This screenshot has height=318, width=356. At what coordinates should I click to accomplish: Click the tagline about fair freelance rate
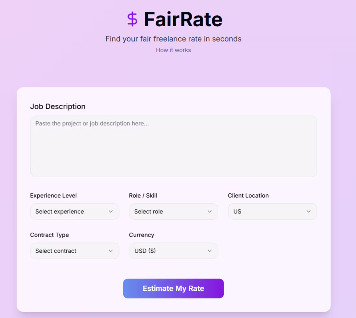tap(173, 39)
